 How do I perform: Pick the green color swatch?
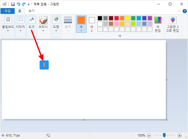coord(133,18)
